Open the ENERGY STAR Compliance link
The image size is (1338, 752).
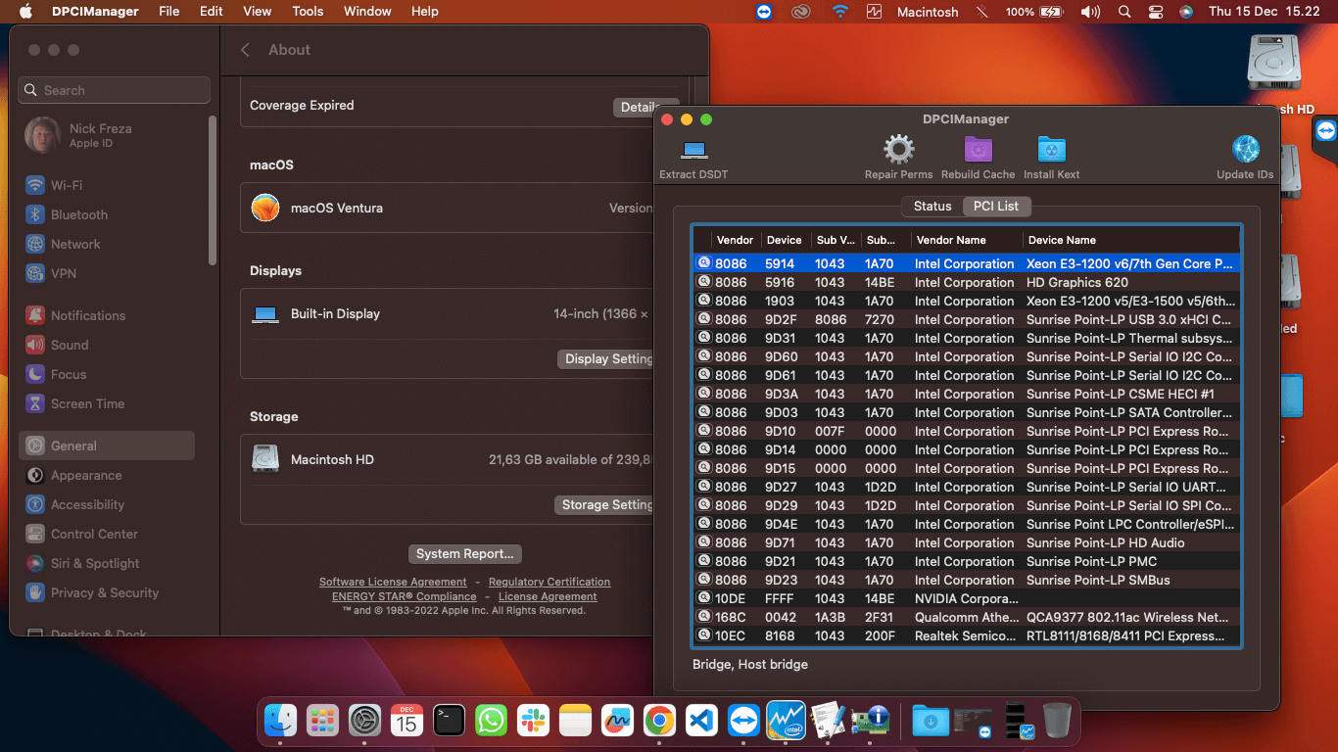(405, 596)
